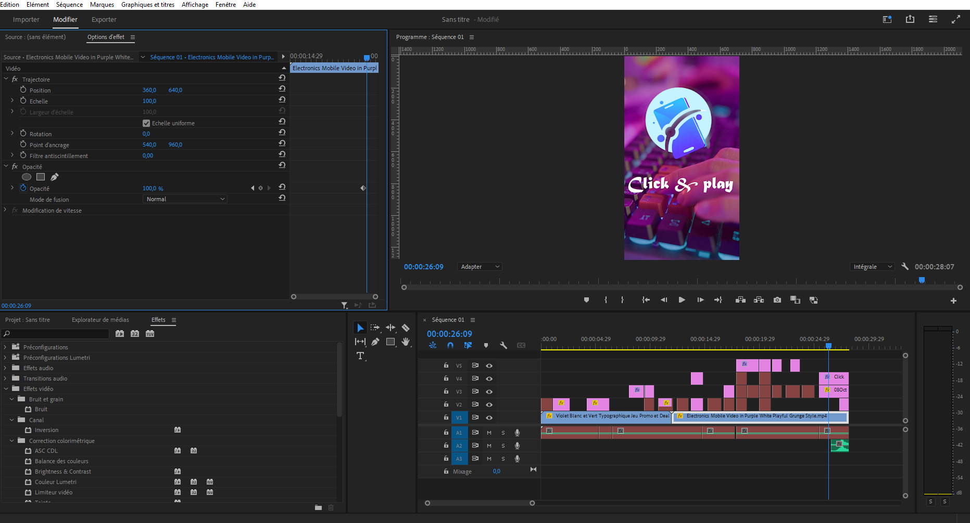Reset the Rotation parameter
Screen dimensions: 970x523
(282, 133)
